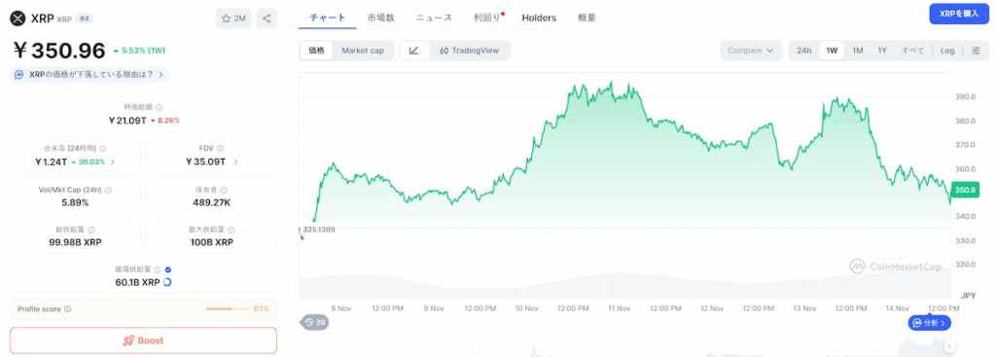Click info icon beside 出来高 (24時間)
Viewport: 996px width, 357px height.
click(x=103, y=149)
